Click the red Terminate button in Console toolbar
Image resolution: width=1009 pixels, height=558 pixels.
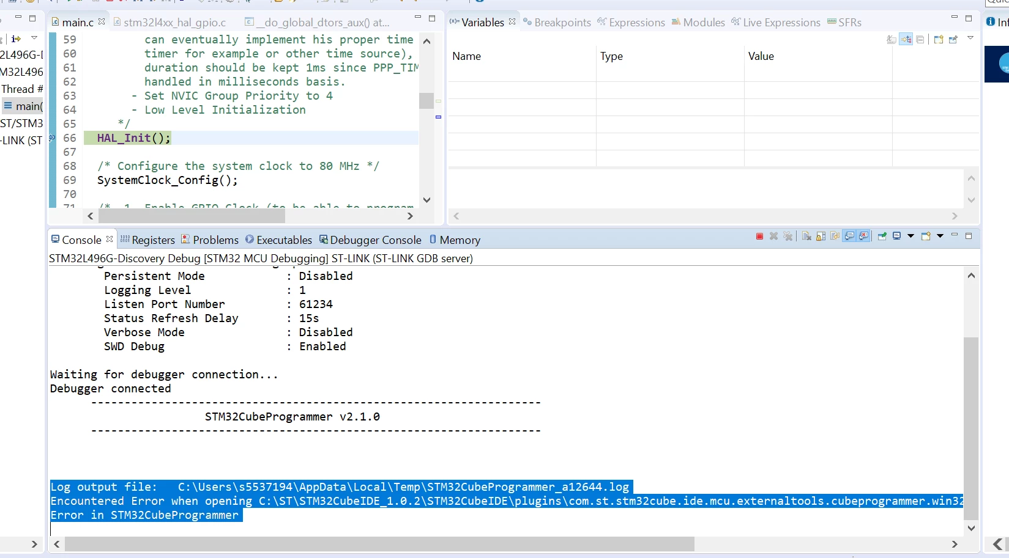coord(759,236)
